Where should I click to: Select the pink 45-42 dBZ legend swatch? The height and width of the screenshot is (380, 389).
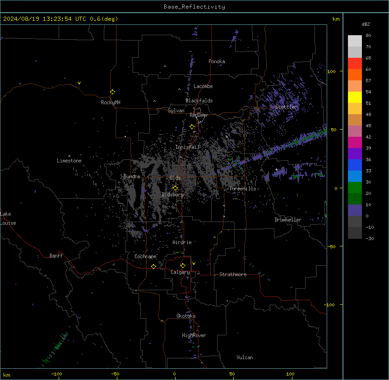355,131
